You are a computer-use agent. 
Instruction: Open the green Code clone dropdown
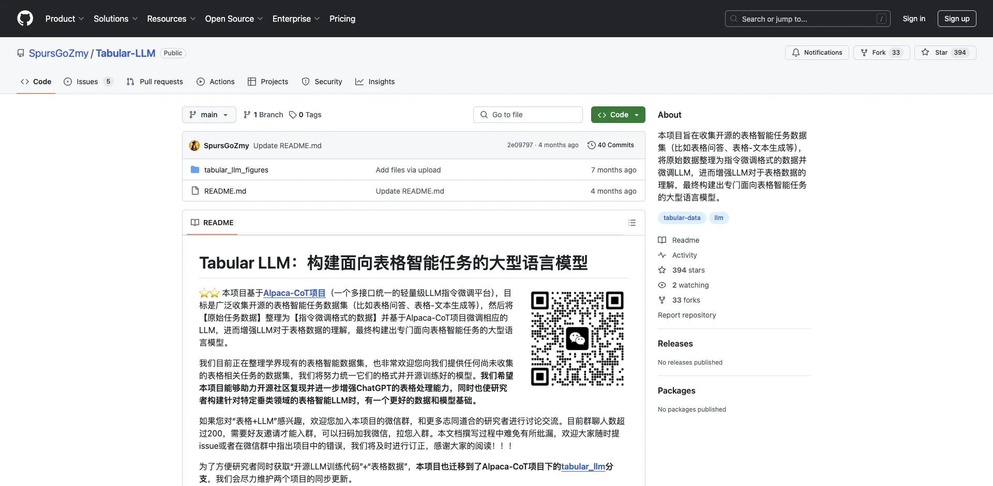click(618, 115)
